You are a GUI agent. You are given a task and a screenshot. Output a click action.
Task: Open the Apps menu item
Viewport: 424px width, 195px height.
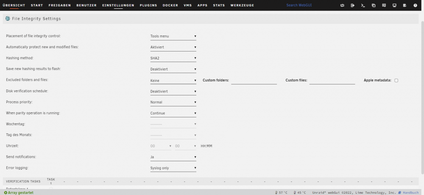[203, 5]
